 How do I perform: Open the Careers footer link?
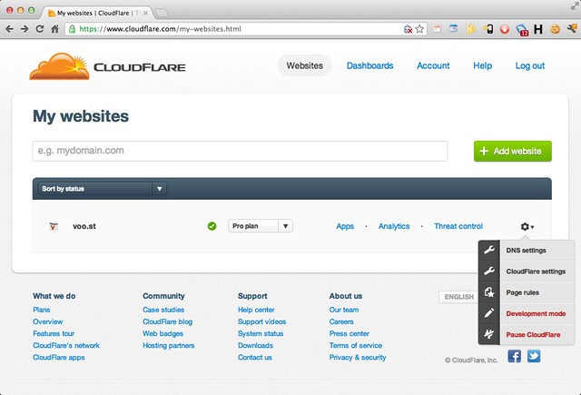(x=341, y=321)
